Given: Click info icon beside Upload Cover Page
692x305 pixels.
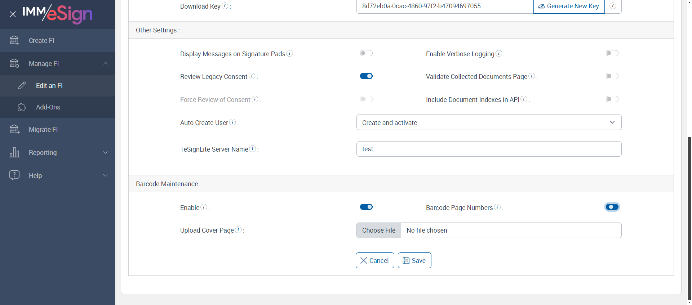Looking at the screenshot, I should coord(238,230).
